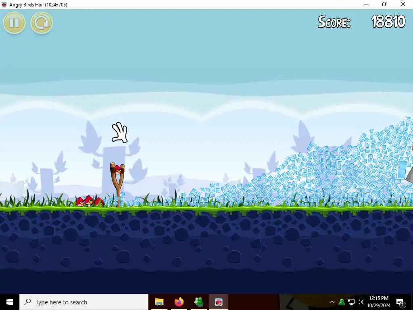Open File Explorer from the taskbar
The height and width of the screenshot is (310, 413).
click(x=159, y=302)
